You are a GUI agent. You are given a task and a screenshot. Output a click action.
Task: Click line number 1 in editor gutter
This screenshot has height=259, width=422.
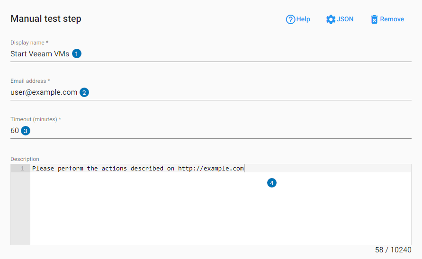pyautogui.click(x=22, y=169)
